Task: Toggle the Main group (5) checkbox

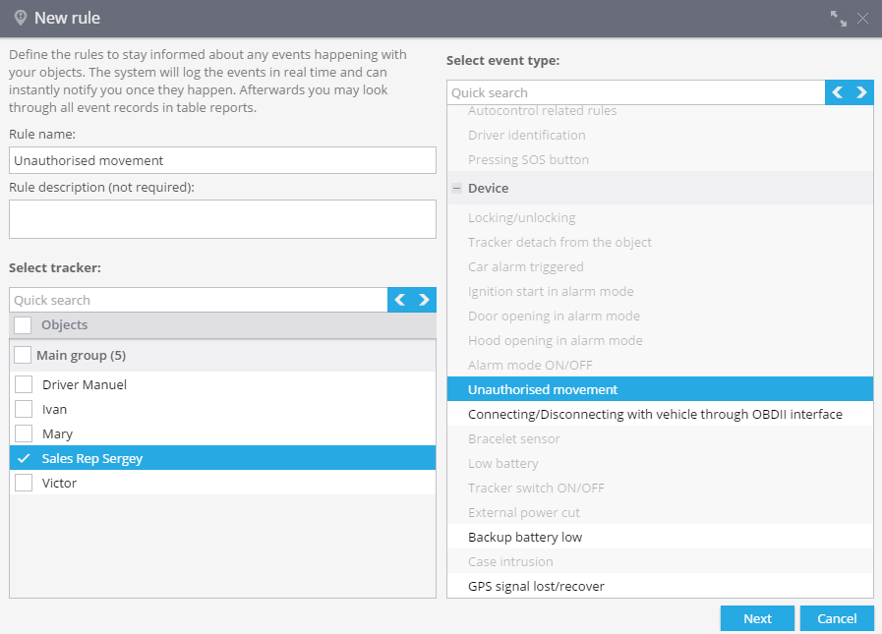Action: pos(23,355)
